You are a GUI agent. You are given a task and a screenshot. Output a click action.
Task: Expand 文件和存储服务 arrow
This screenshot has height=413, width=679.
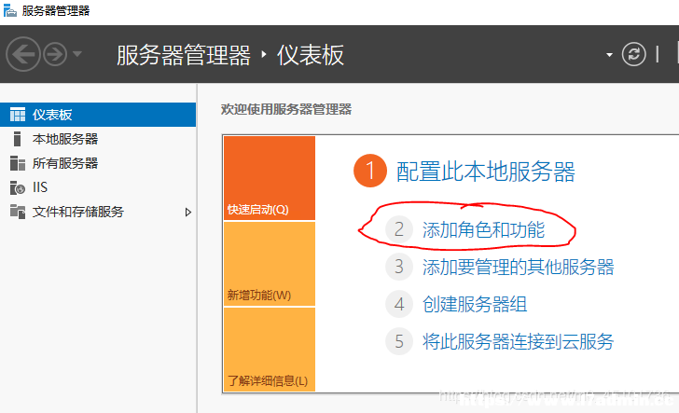coord(188,213)
